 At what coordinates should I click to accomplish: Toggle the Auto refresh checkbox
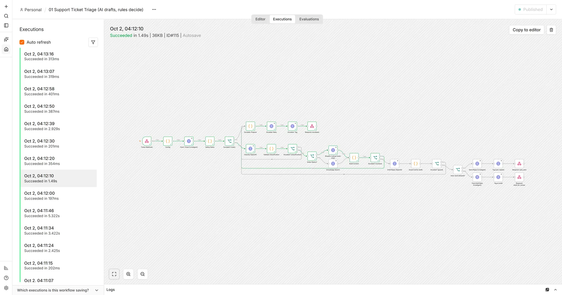[x=22, y=42]
